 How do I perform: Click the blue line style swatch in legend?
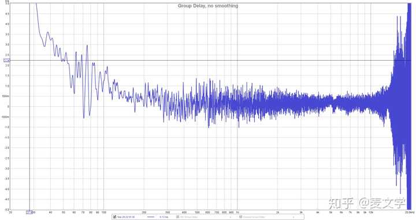coord(151,217)
